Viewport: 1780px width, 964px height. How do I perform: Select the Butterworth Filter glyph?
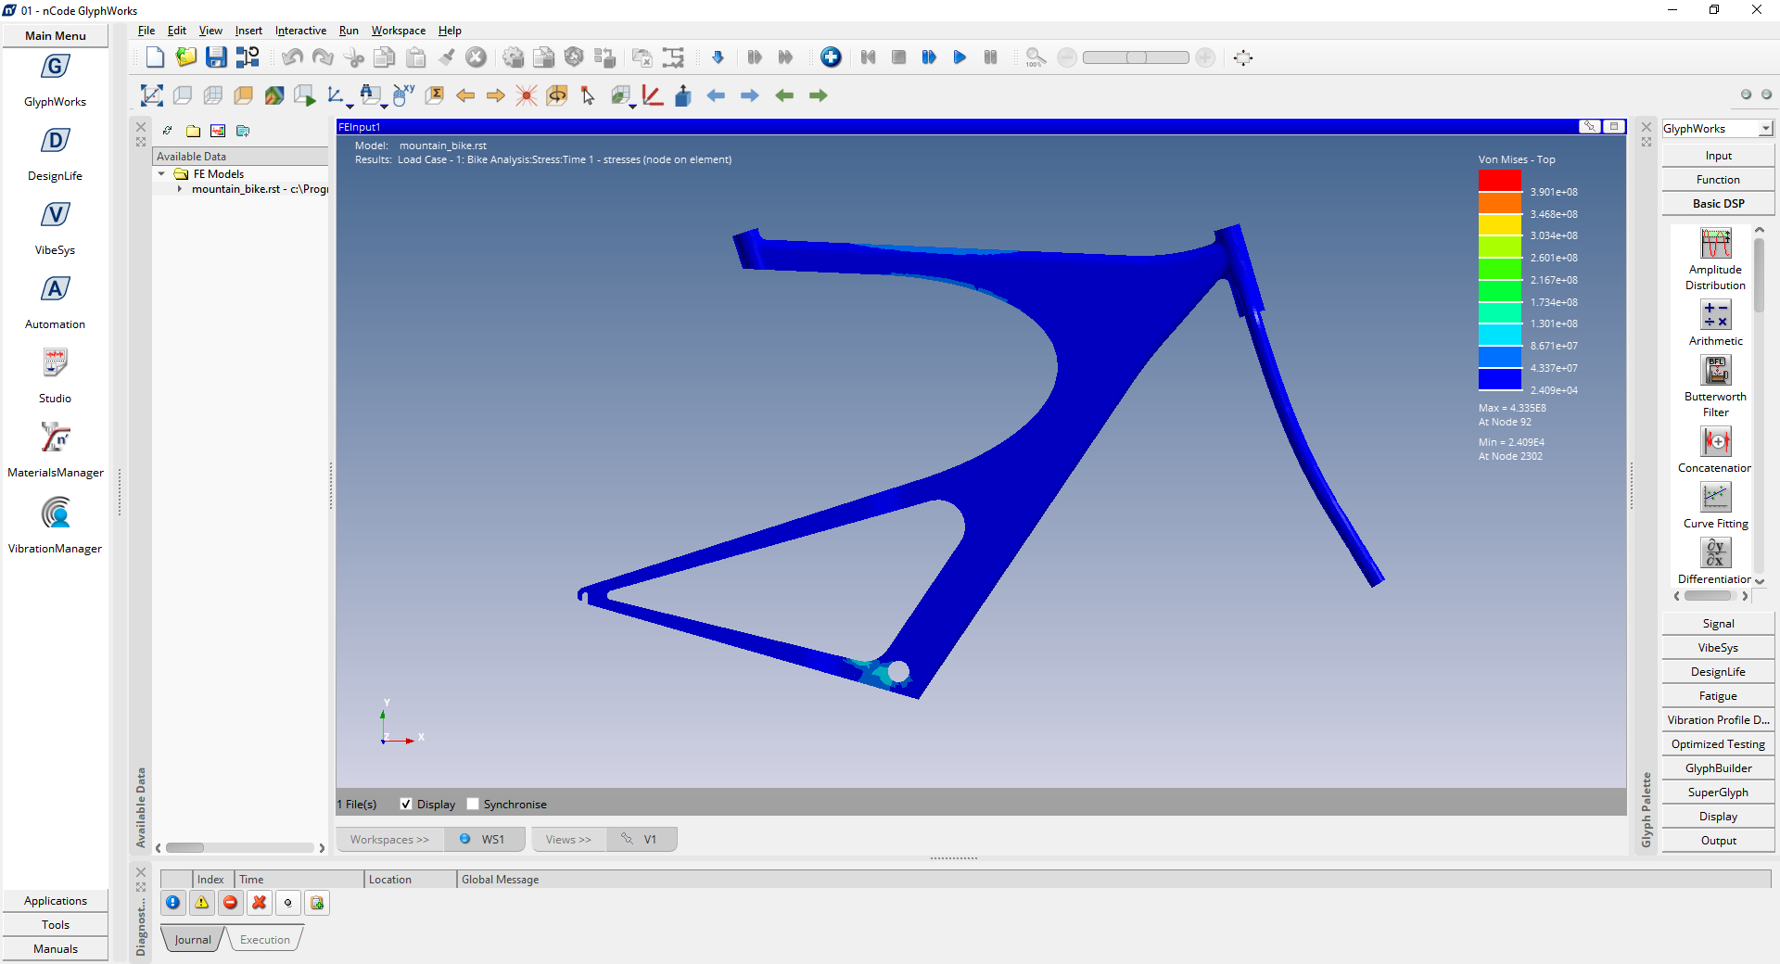(1715, 387)
